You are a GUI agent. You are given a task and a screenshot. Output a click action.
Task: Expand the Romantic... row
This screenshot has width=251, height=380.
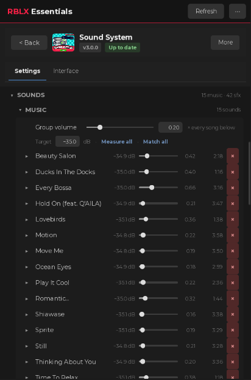(x=27, y=299)
